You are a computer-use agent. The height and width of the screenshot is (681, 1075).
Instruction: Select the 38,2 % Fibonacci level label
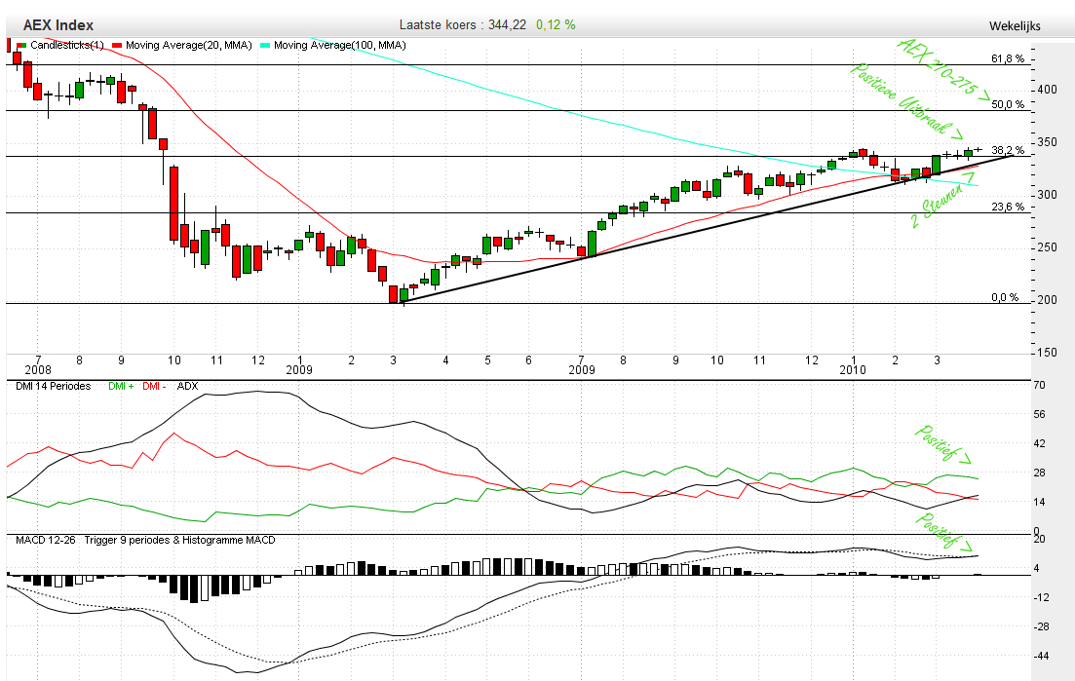pyautogui.click(x=1008, y=151)
